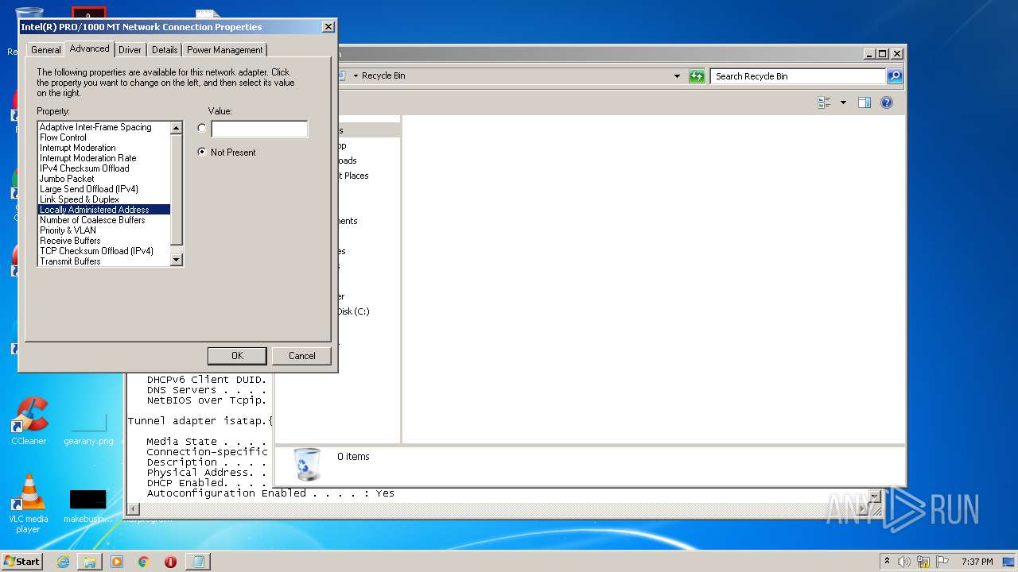Select TCP Checksum Offload (IPv4) property
Image resolution: width=1018 pixels, height=572 pixels.
click(104, 251)
